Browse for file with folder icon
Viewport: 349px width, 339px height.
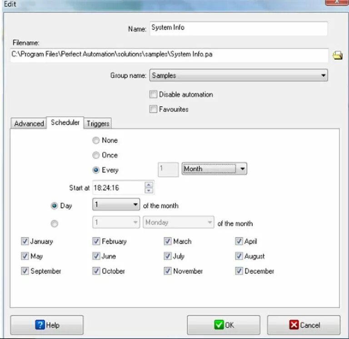[x=338, y=55]
